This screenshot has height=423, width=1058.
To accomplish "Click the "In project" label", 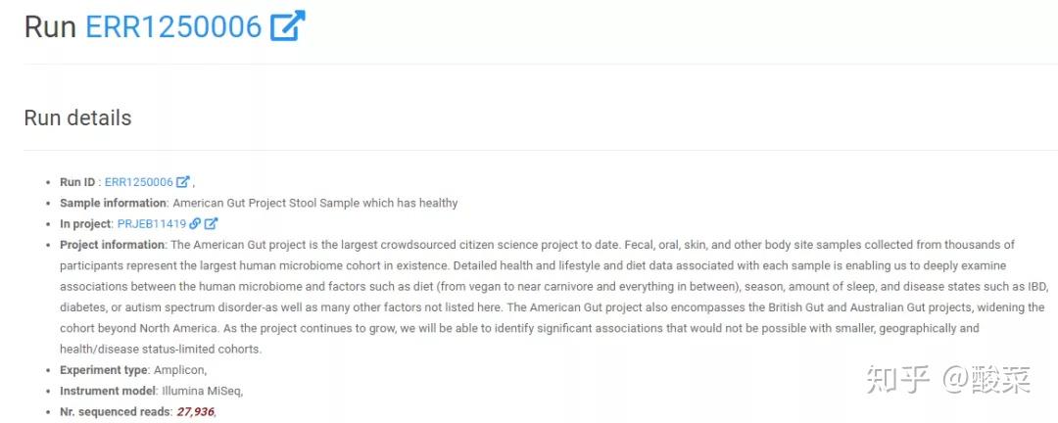I will 85,224.
